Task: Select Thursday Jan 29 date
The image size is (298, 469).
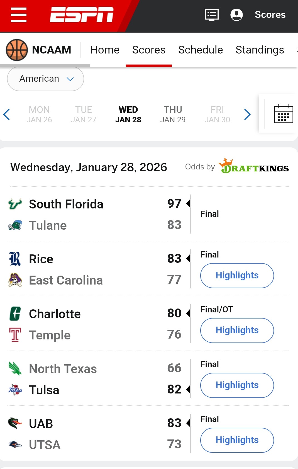Action: [x=173, y=114]
